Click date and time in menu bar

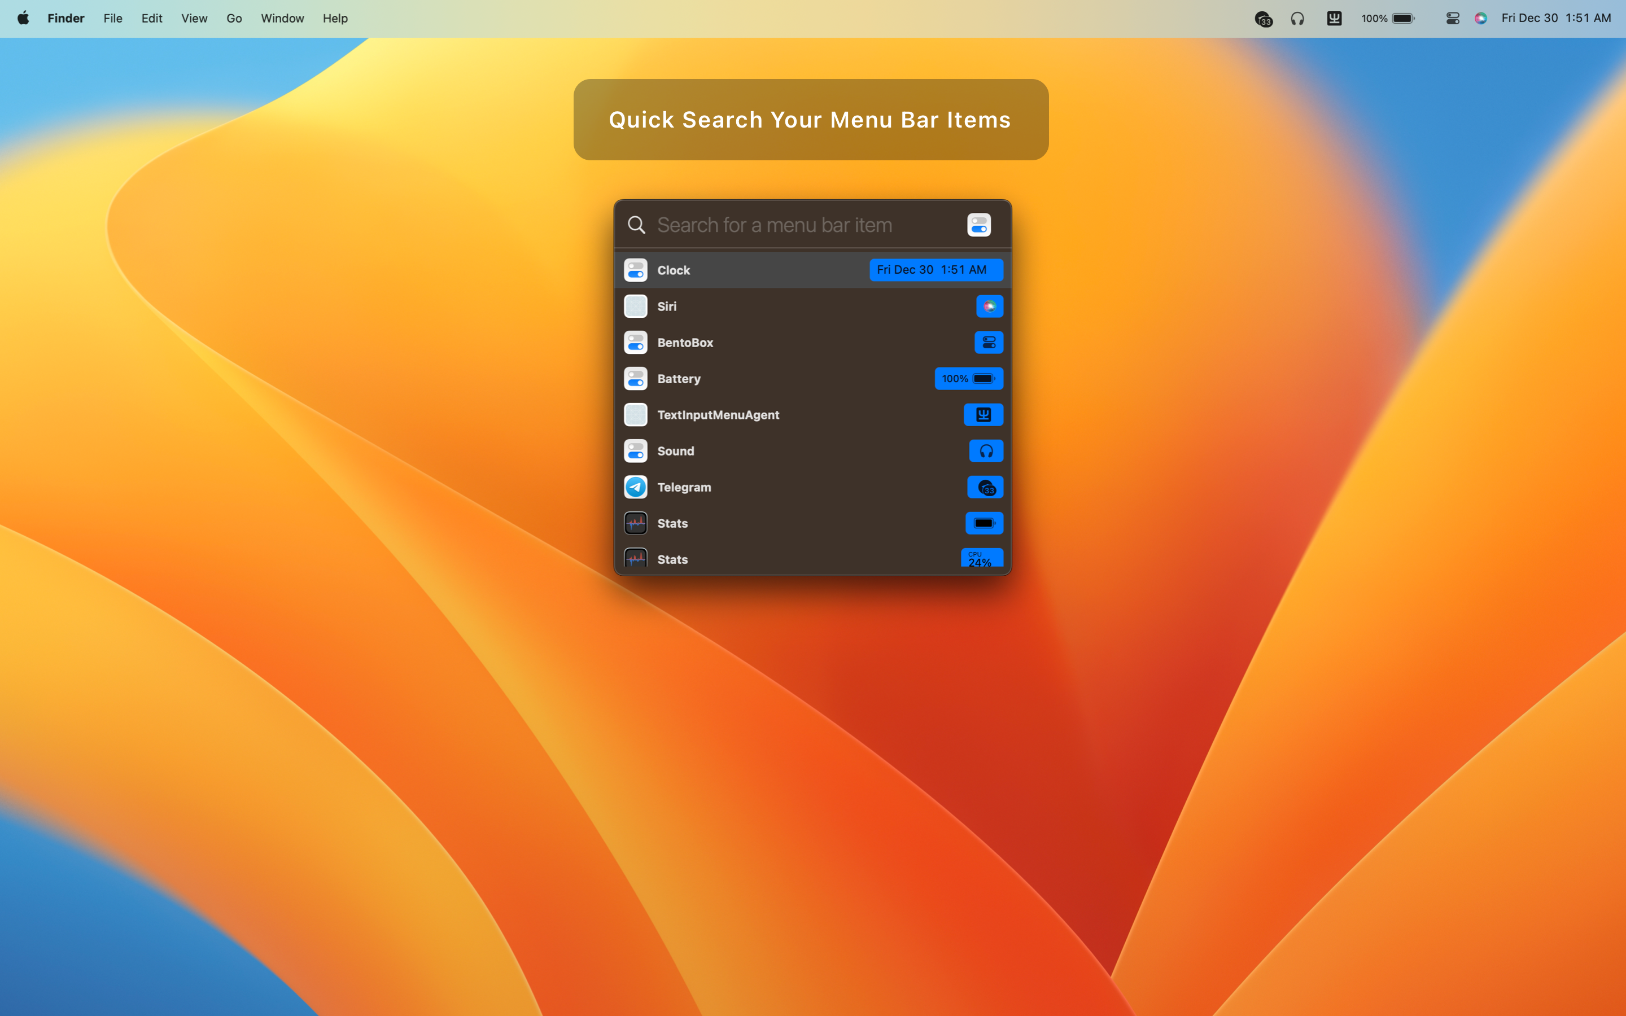click(x=1556, y=18)
